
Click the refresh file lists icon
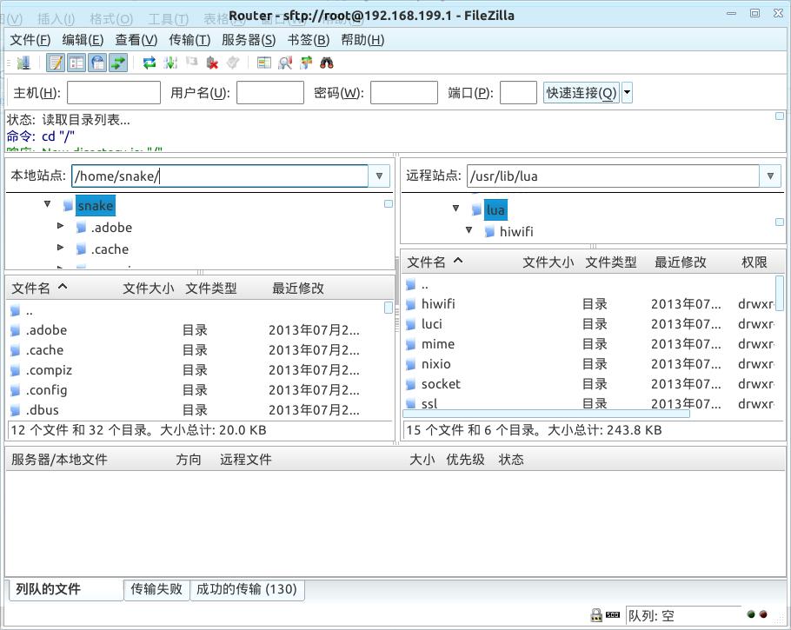150,63
